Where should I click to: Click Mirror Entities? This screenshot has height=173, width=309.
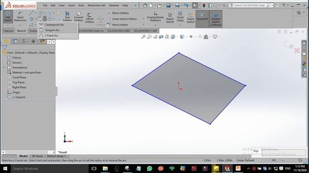tap(118, 13)
